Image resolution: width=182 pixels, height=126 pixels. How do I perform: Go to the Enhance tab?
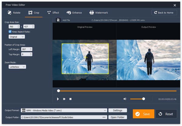74,13
